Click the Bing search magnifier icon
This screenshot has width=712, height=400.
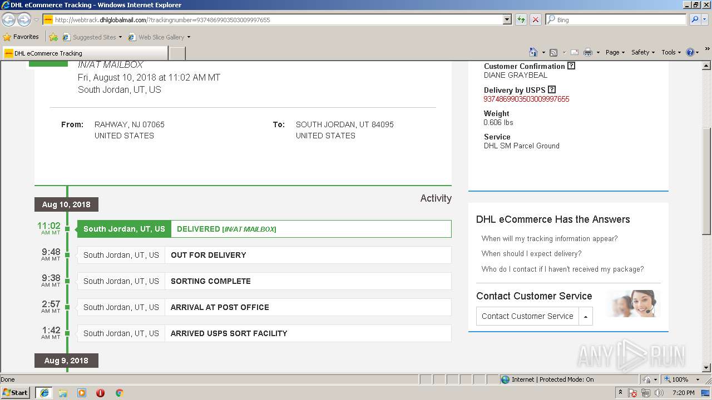point(694,19)
